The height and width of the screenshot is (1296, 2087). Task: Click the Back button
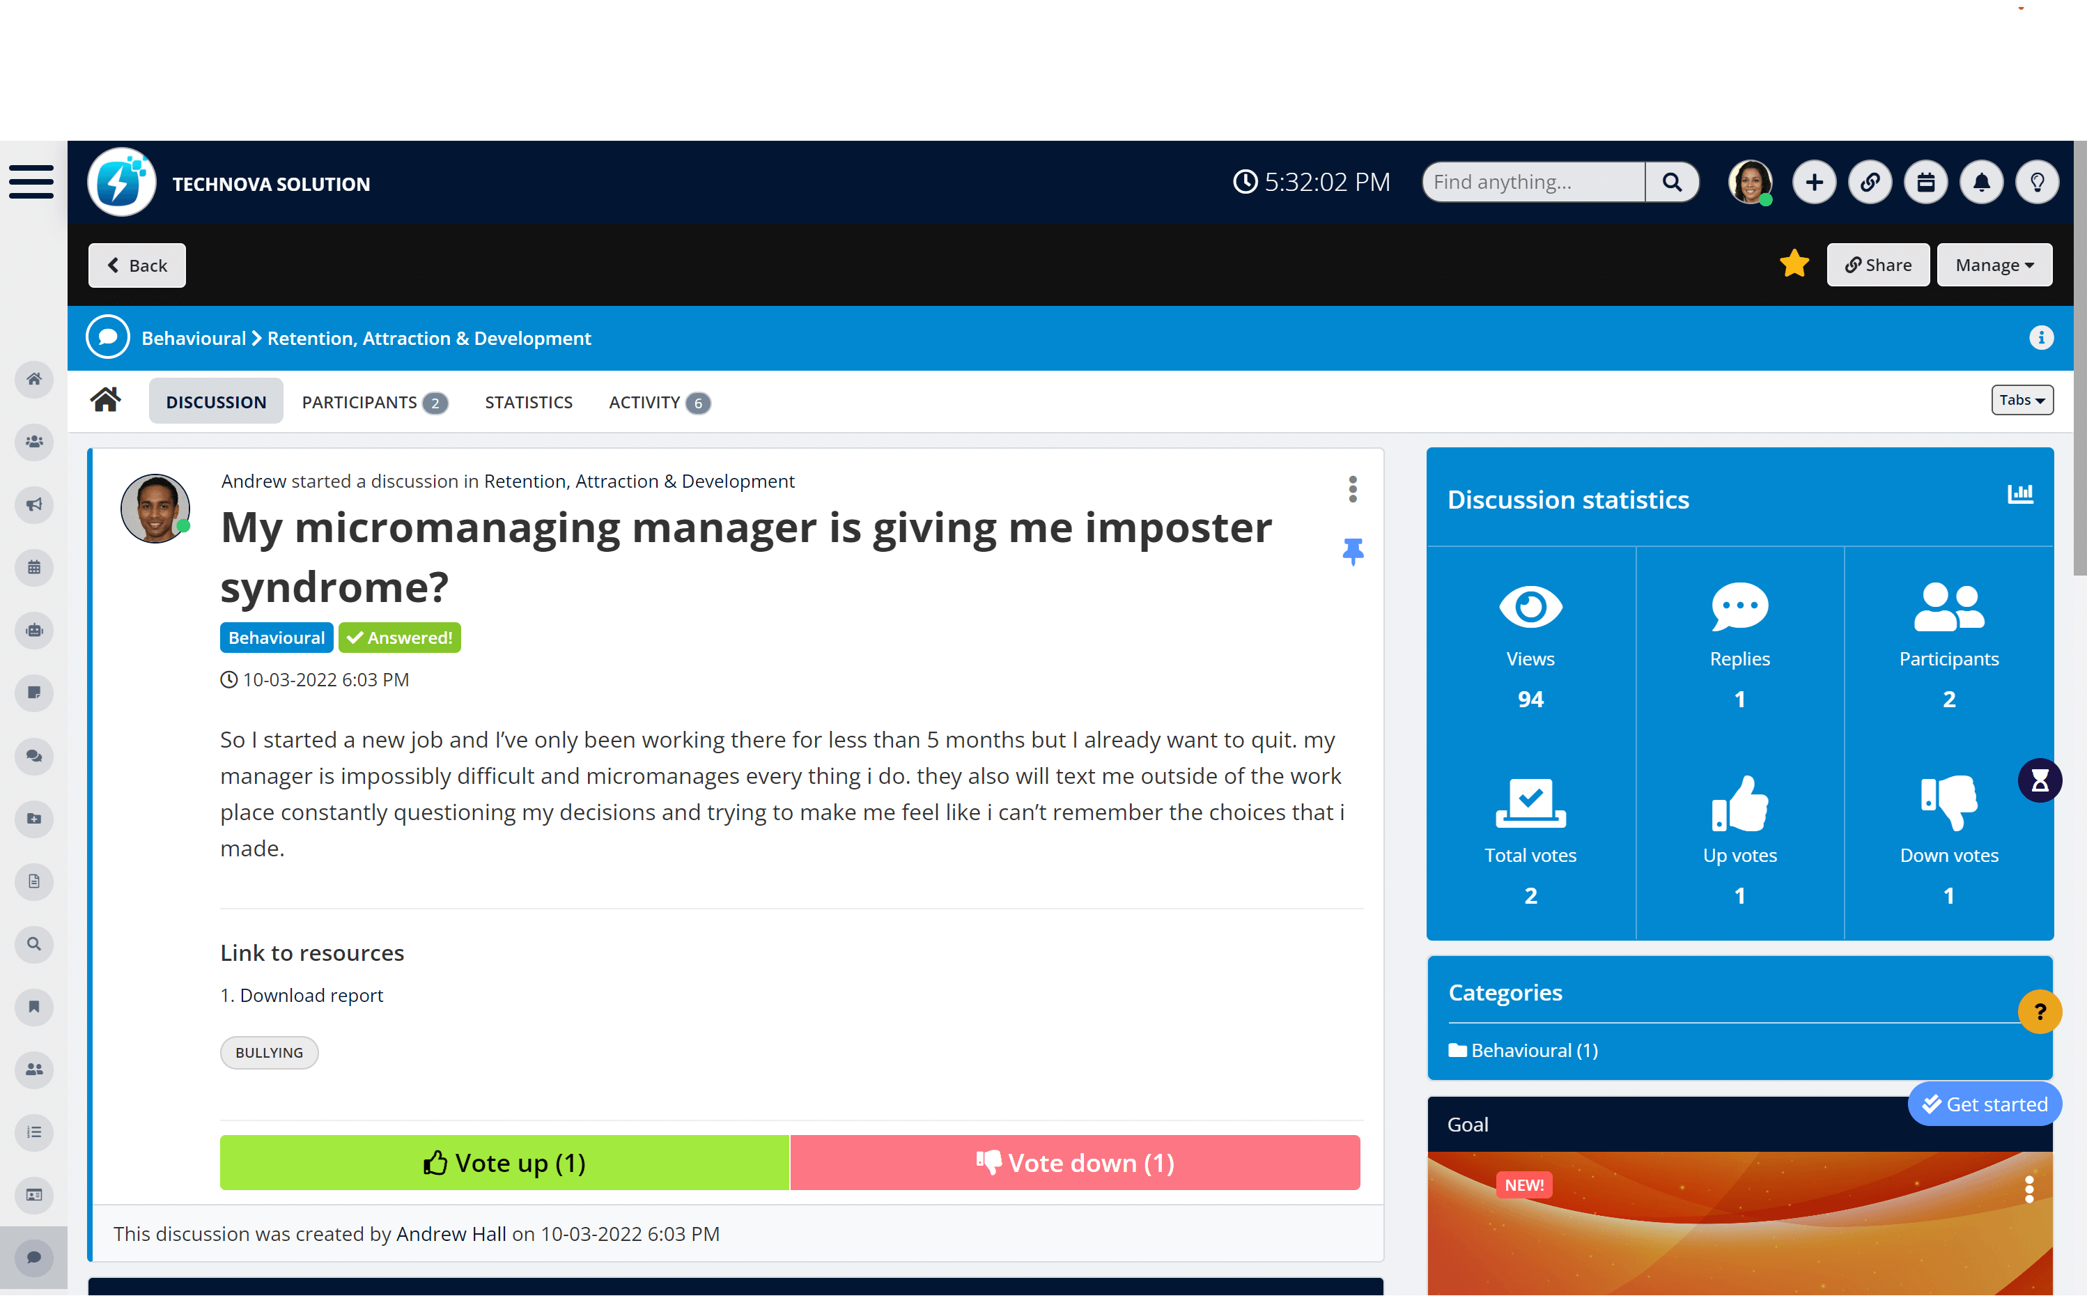137,265
